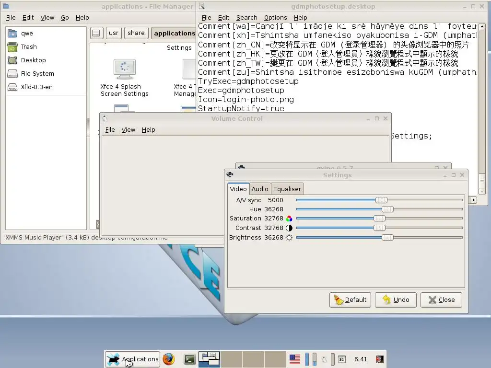
Task: Click the StartupNotify=true line
Action: click(241, 108)
